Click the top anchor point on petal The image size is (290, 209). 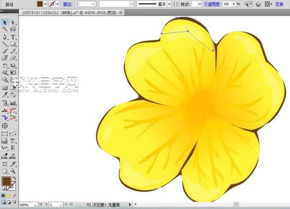pyautogui.click(x=176, y=18)
